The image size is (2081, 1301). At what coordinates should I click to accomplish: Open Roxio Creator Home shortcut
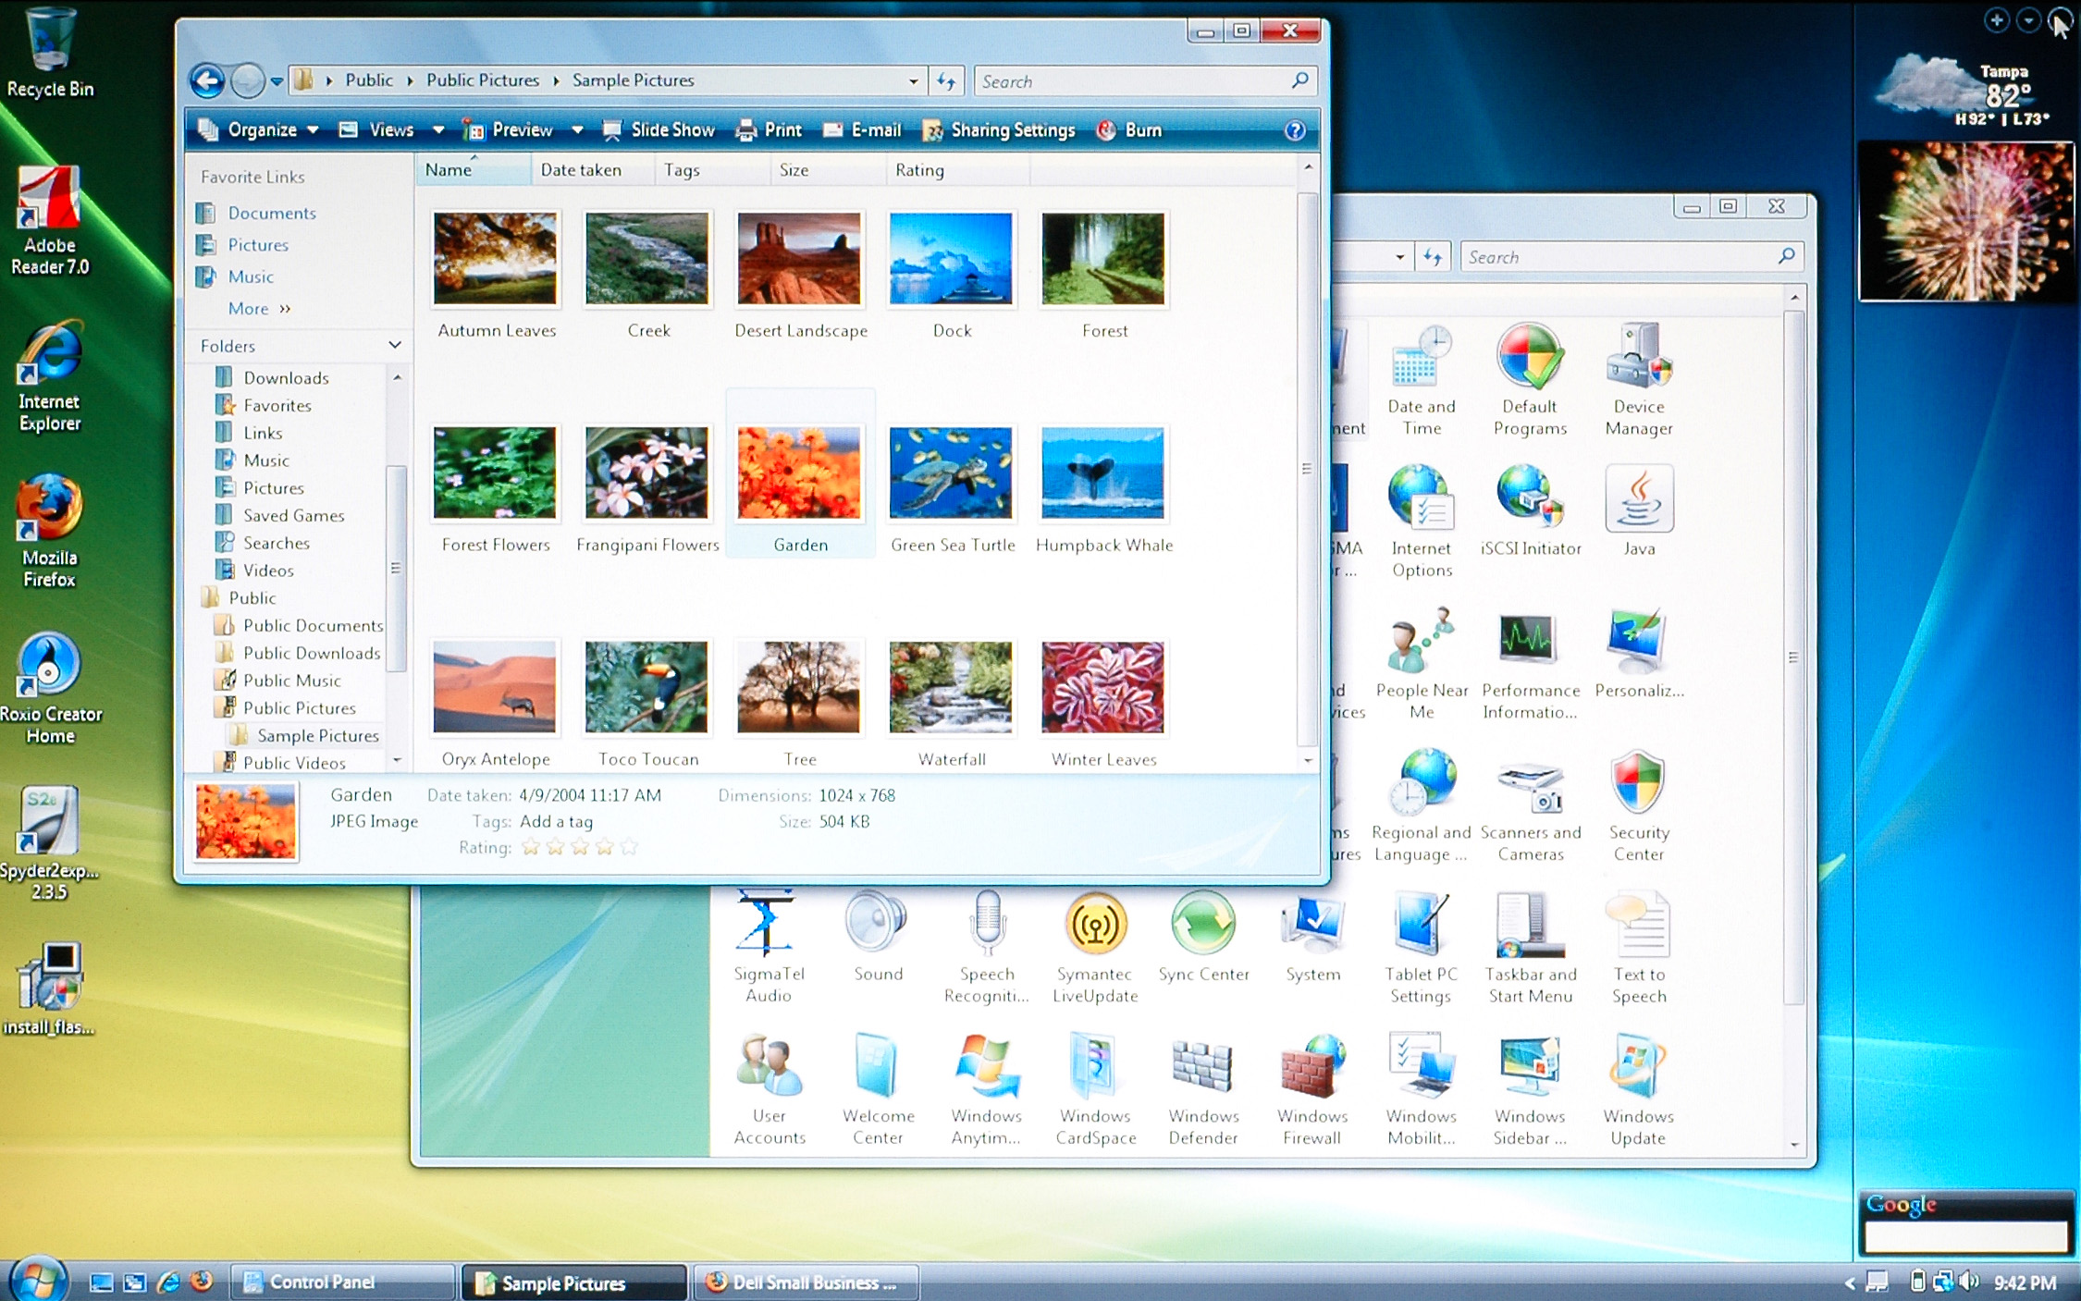coord(50,689)
